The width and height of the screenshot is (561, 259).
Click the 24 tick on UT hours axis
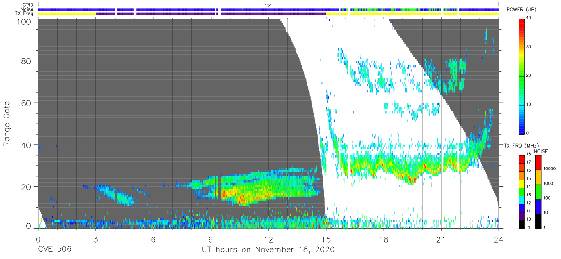point(498,239)
